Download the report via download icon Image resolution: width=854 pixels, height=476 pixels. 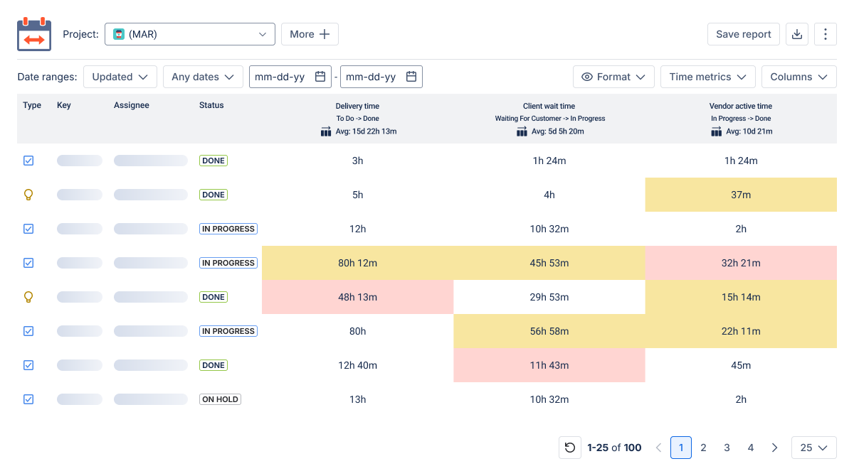[x=797, y=34]
